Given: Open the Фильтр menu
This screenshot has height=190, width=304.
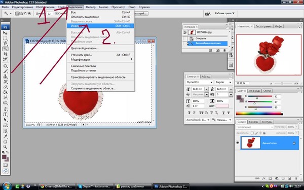Looking at the screenshot, I should pos(90,7).
